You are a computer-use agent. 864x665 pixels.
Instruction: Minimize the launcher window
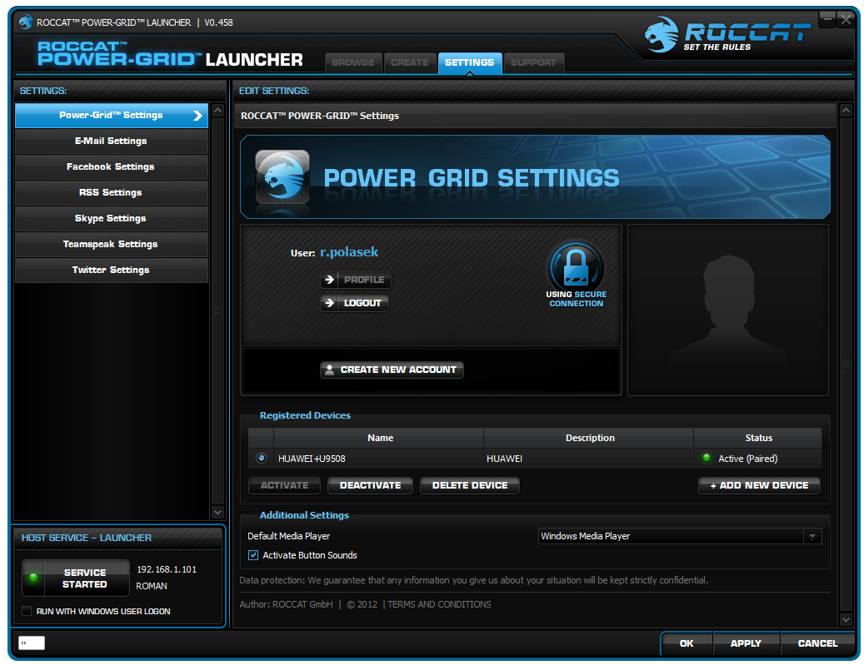coord(827,20)
